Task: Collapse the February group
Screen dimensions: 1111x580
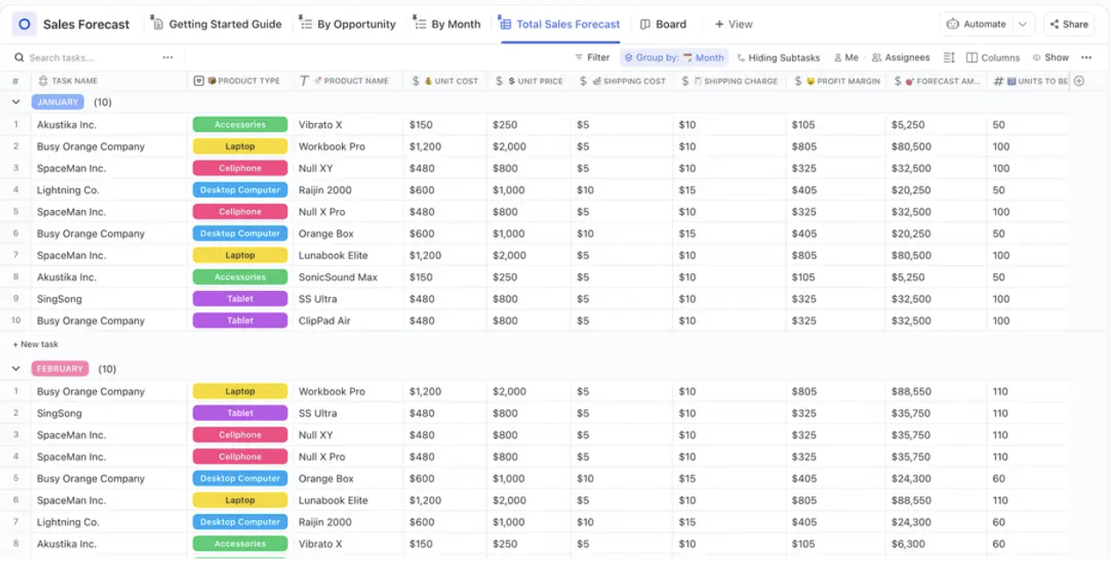Action: (x=16, y=369)
